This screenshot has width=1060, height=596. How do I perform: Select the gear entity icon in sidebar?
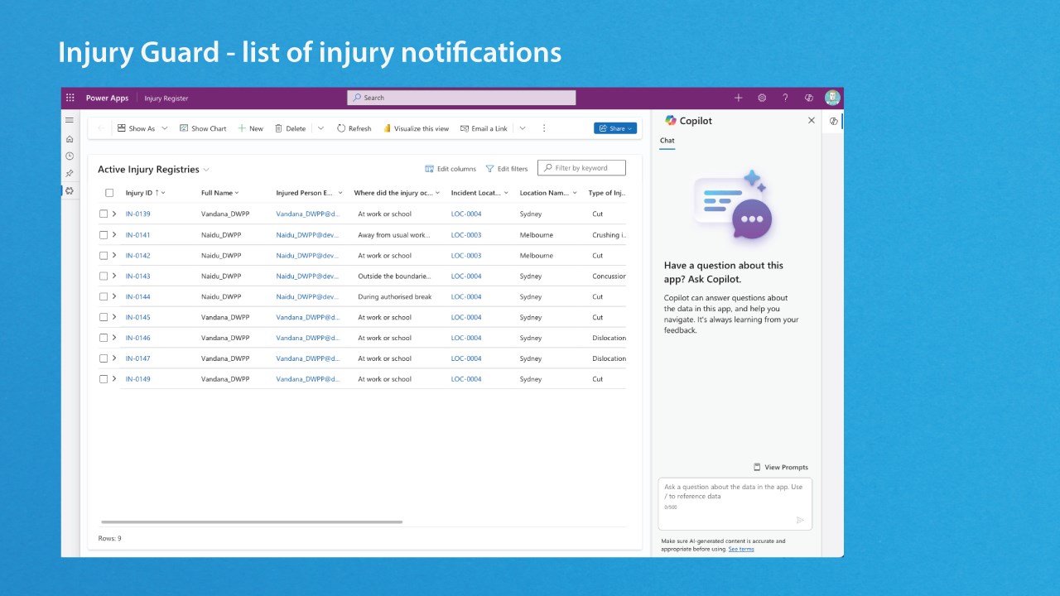click(x=70, y=190)
